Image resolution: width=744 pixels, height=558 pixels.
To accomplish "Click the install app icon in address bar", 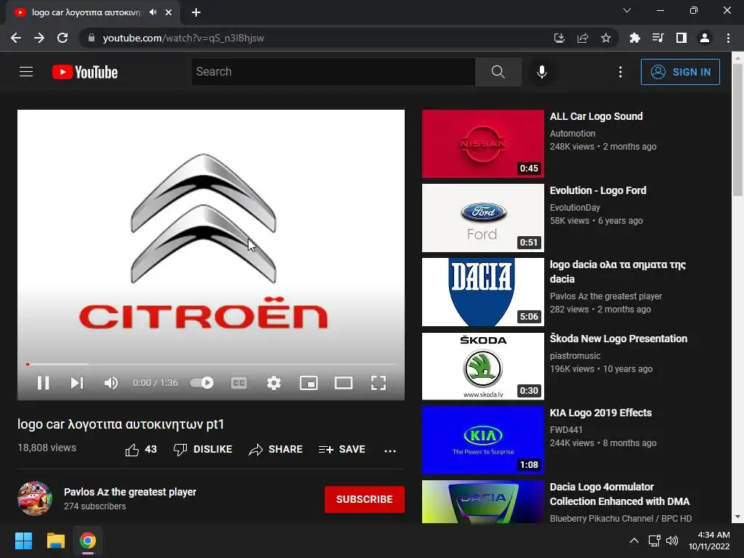I will pos(559,38).
